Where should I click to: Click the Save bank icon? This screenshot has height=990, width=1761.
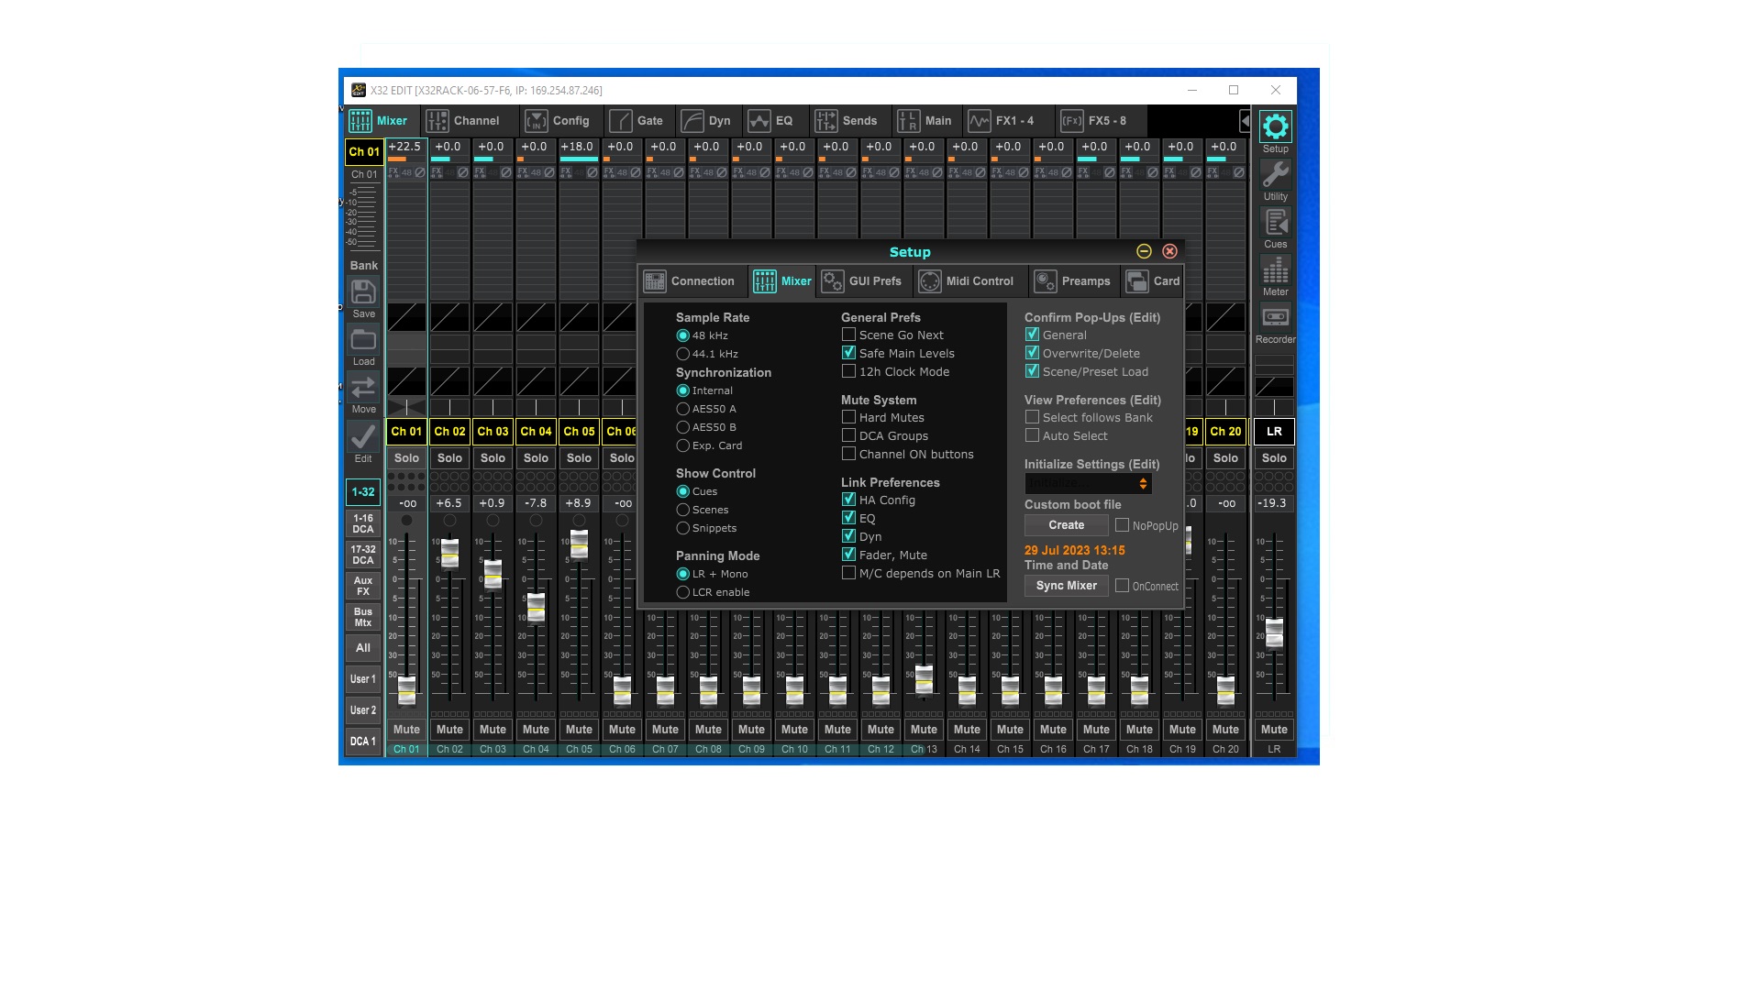point(363,293)
